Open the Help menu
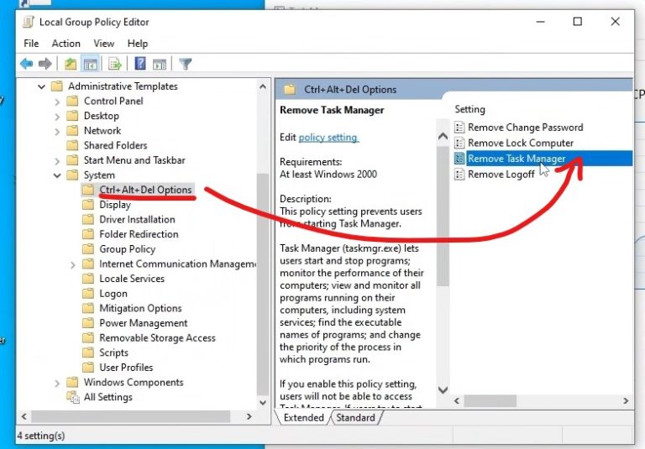 coord(138,44)
